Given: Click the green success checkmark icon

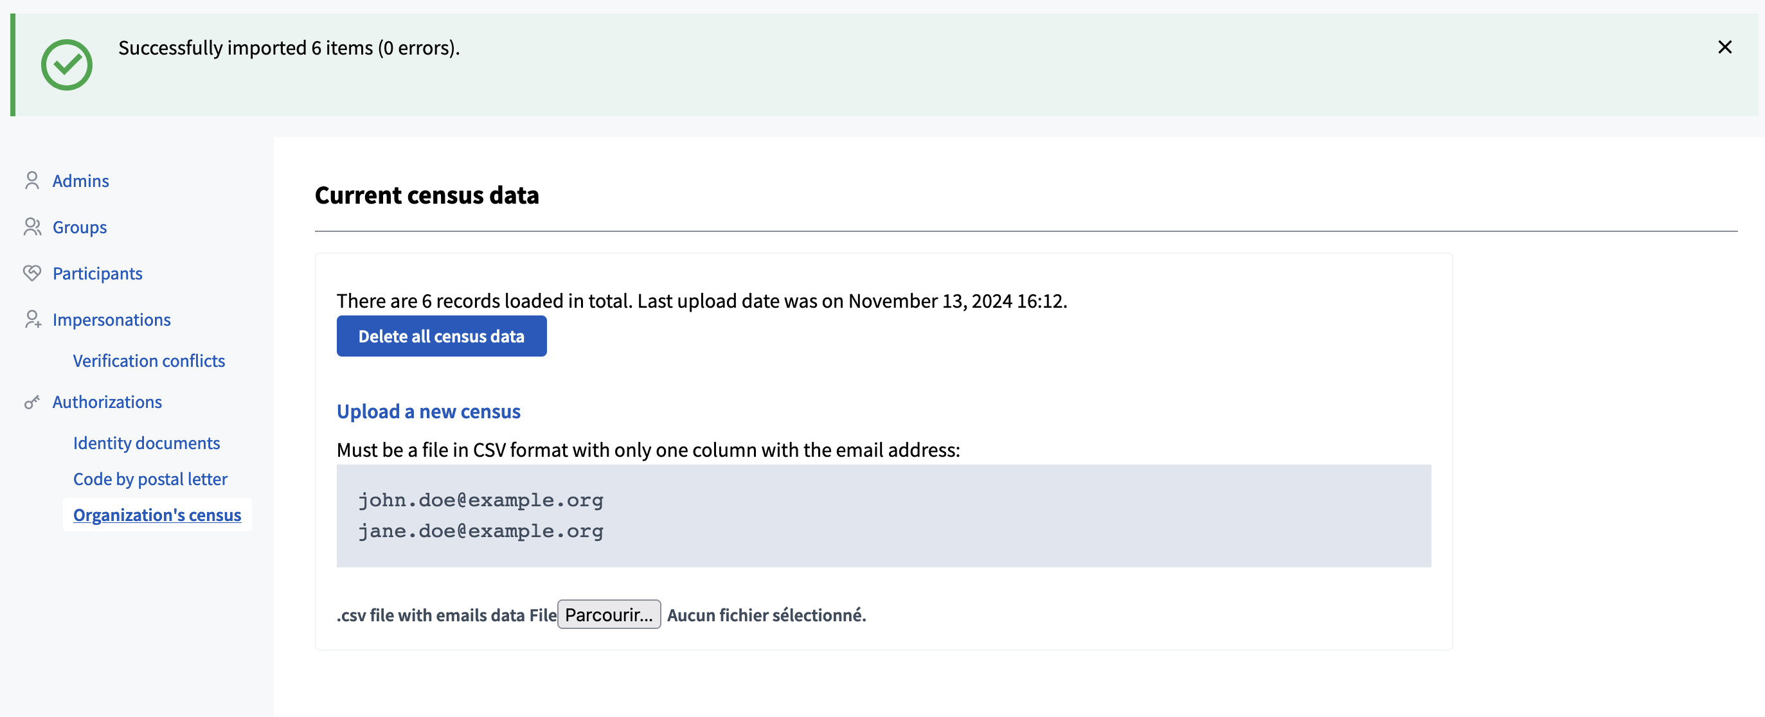Looking at the screenshot, I should pos(66,65).
